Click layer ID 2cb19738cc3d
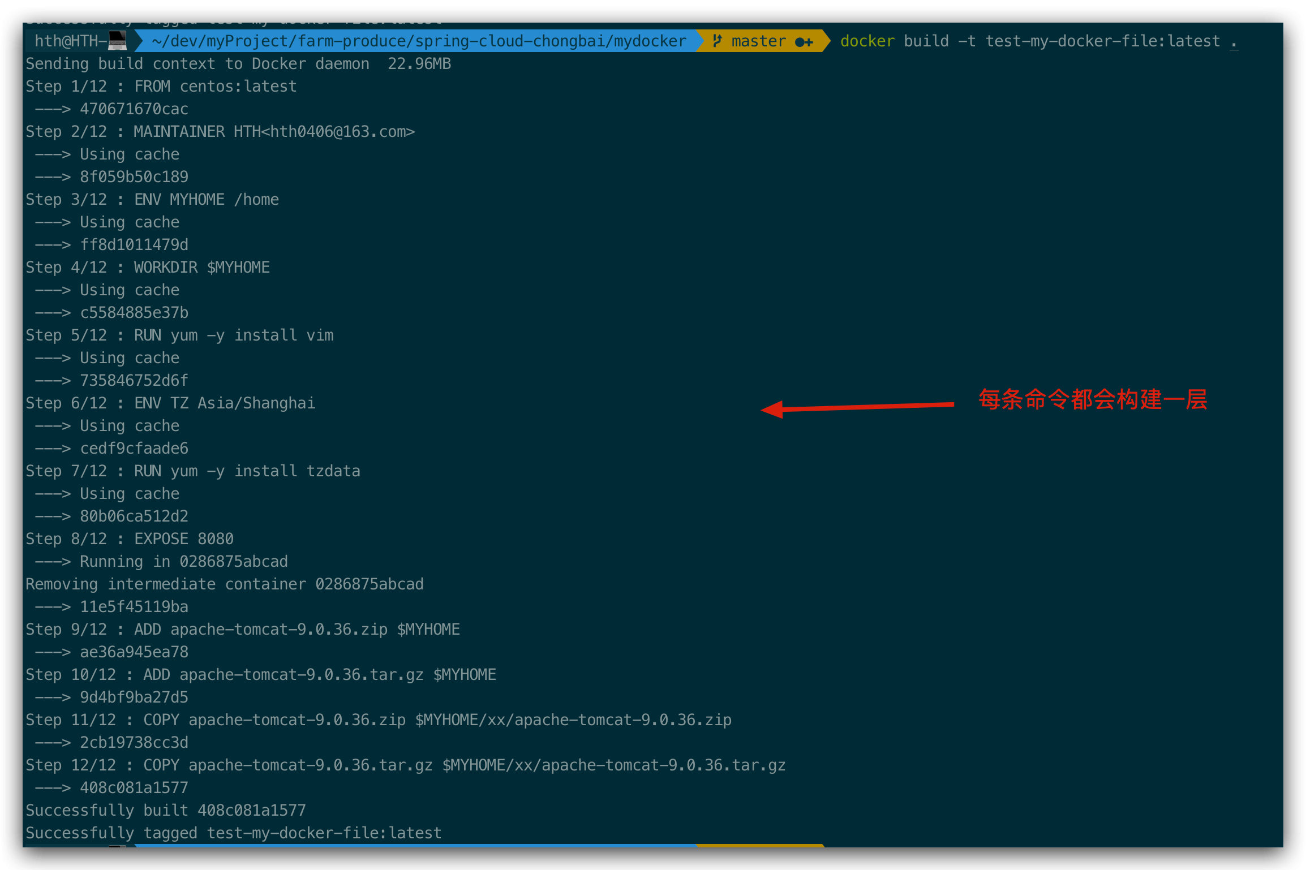Image resolution: width=1306 pixels, height=870 pixels. tap(134, 743)
